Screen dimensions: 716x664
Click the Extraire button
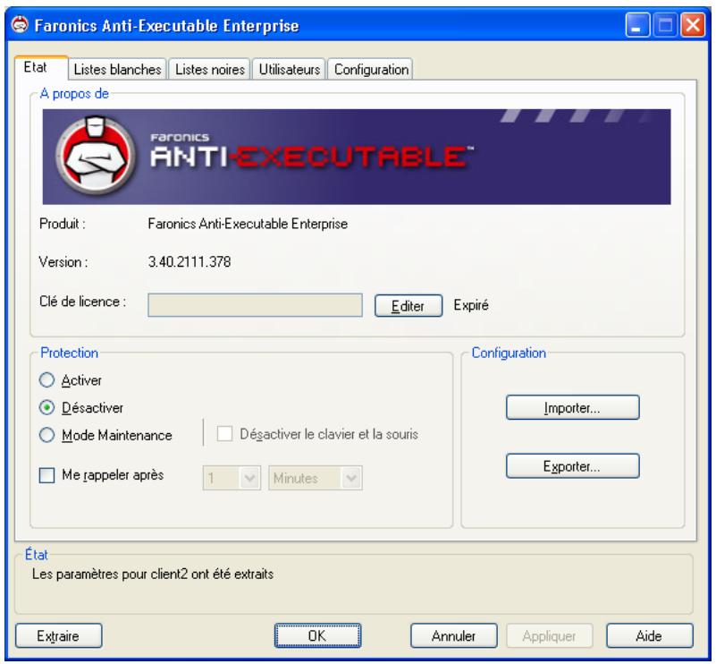click(58, 635)
